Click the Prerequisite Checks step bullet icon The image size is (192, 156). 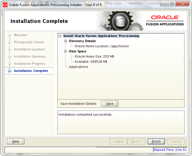[9, 42]
